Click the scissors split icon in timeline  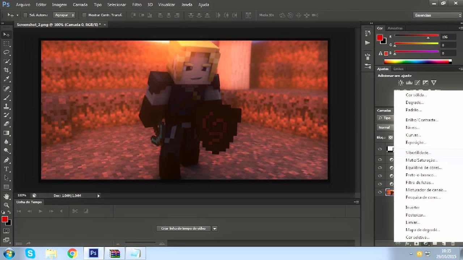pyautogui.click(x=75, y=211)
